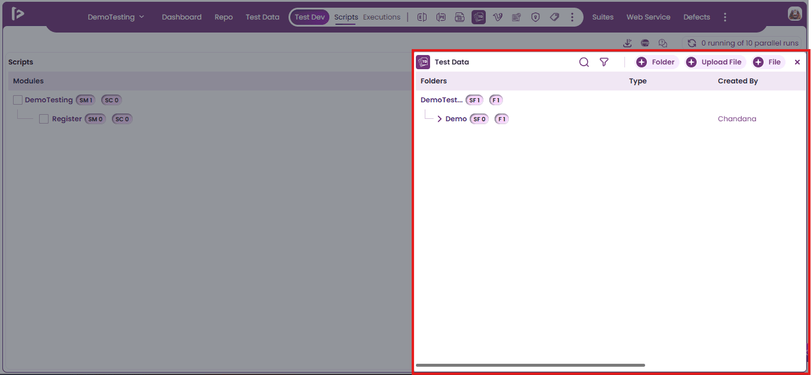Open the main header three-dots menu after Defects
811x375 pixels.
[725, 17]
